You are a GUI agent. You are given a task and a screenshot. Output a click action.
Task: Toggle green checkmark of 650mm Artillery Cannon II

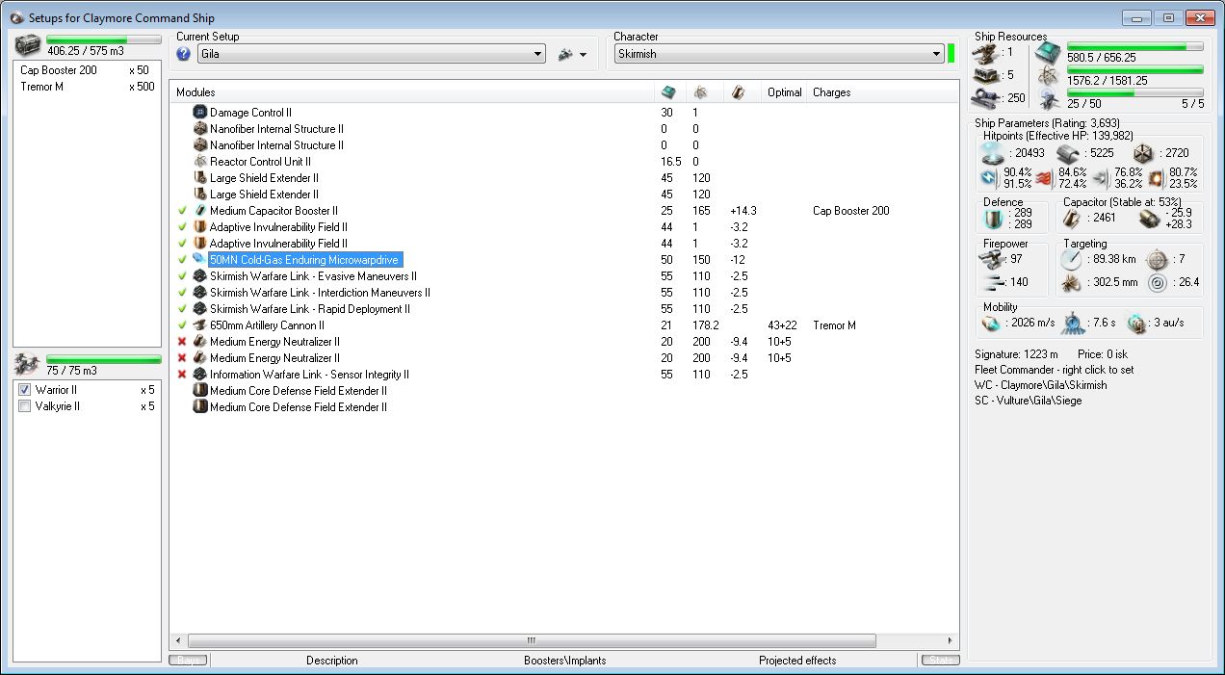coord(182,325)
